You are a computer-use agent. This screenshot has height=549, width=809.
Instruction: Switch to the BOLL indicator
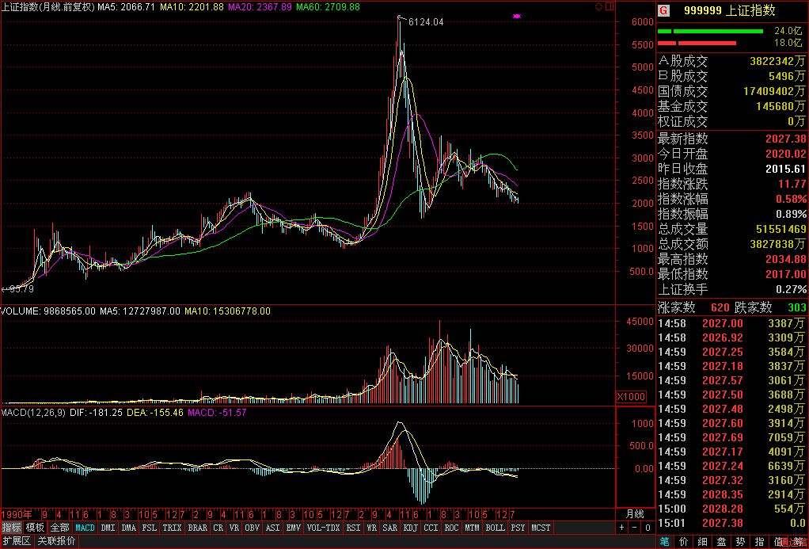[x=496, y=528]
